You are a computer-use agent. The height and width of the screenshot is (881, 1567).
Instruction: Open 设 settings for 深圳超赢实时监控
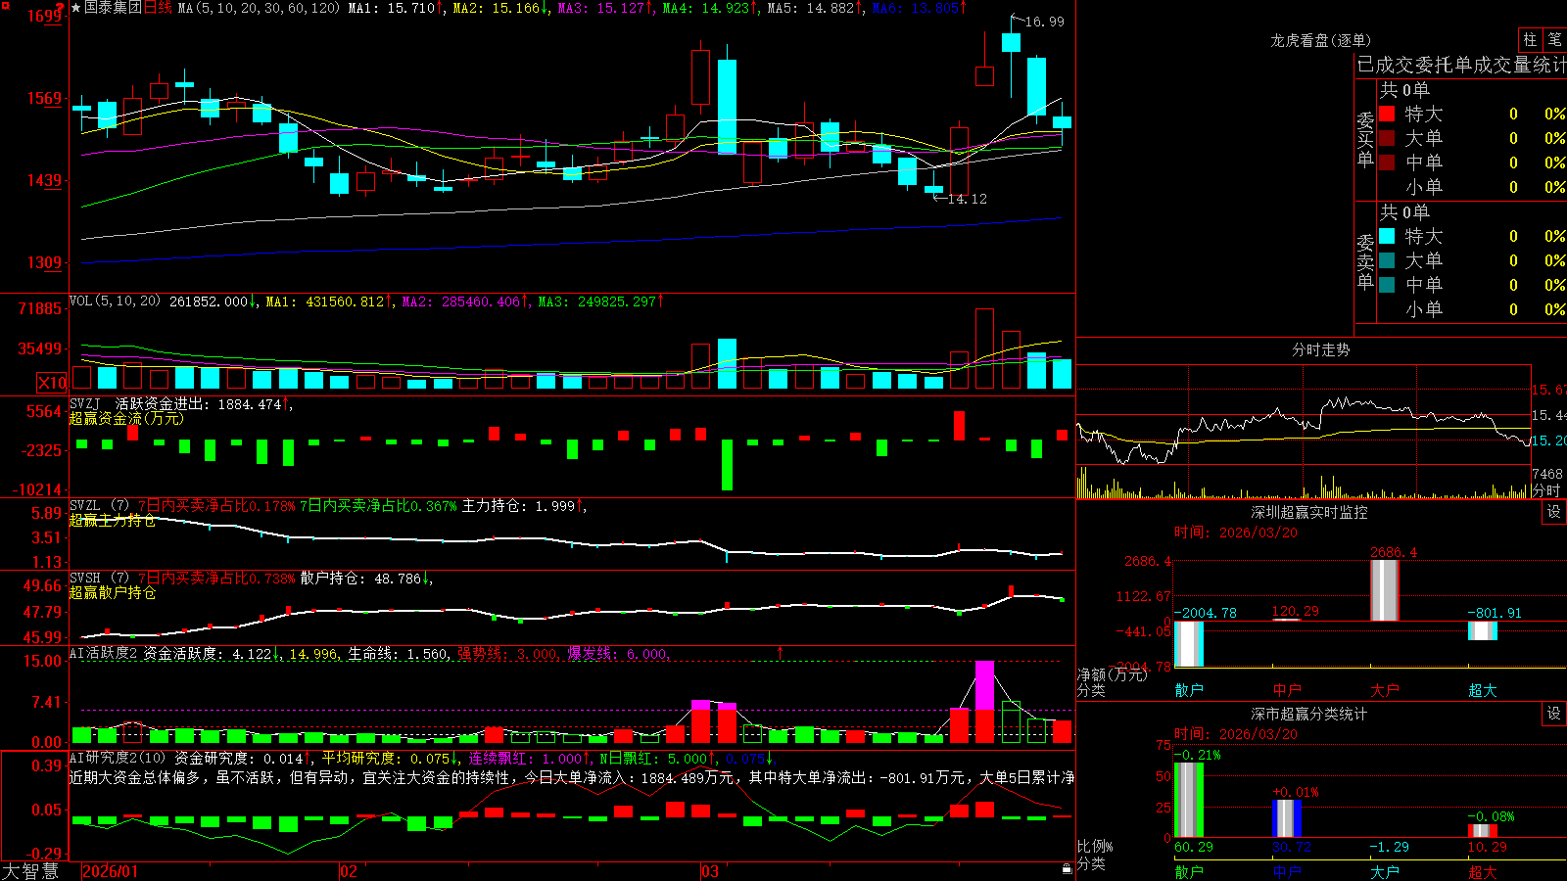tap(1554, 512)
